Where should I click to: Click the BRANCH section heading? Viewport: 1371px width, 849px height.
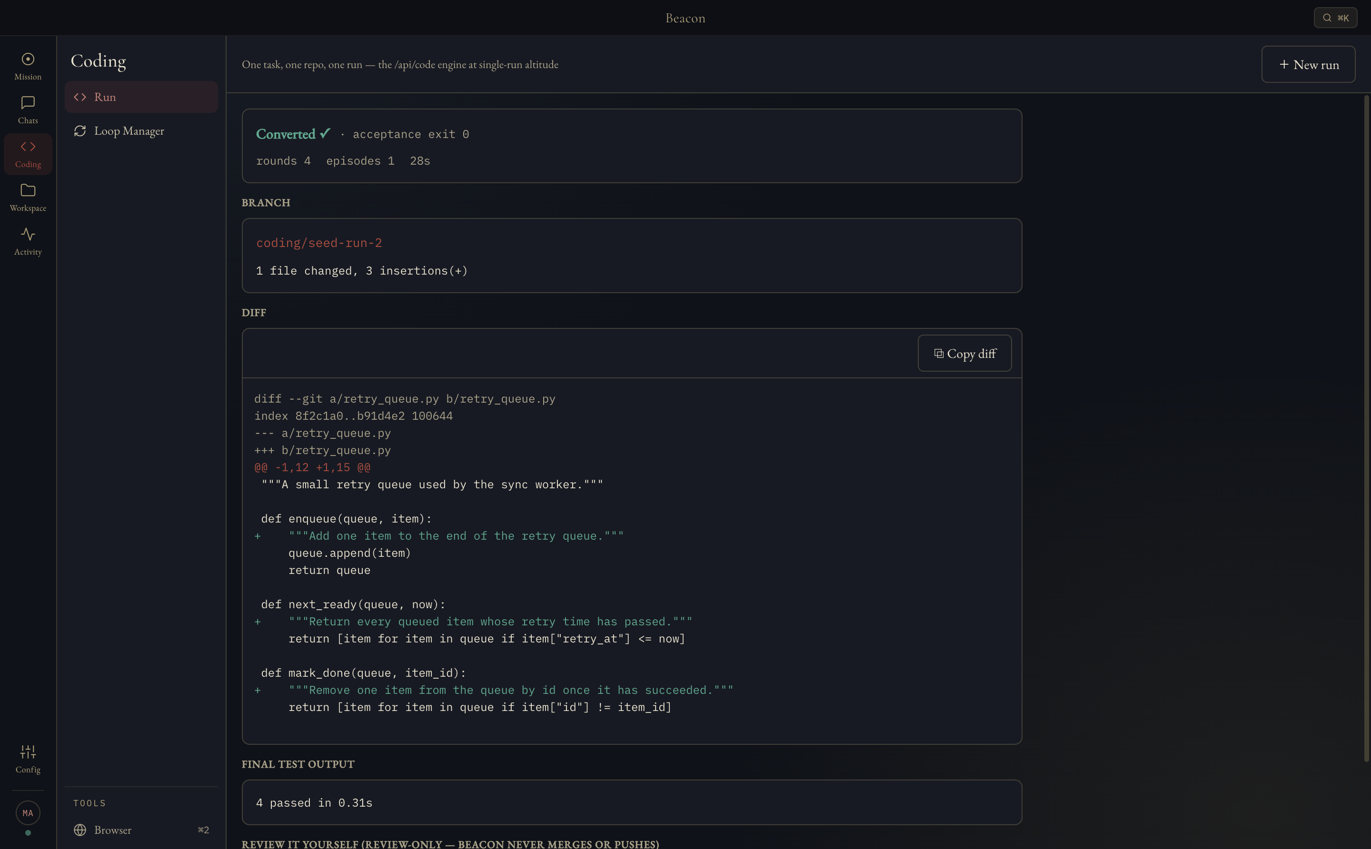click(x=266, y=203)
